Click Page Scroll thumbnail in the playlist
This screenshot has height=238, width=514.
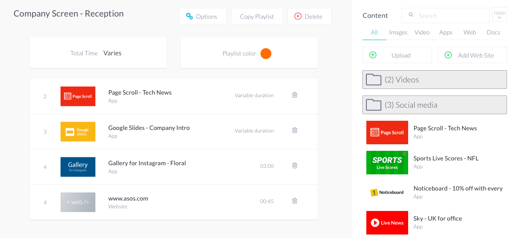[x=78, y=96]
